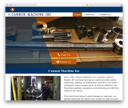Click the browser download icon button
The height and width of the screenshot is (108, 128).
coord(87,5)
